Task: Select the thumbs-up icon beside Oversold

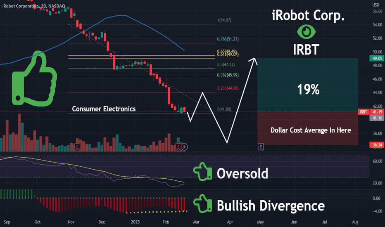Action: pos(203,172)
